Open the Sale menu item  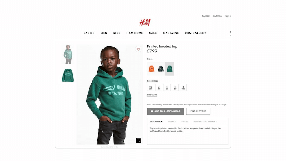[153, 33]
